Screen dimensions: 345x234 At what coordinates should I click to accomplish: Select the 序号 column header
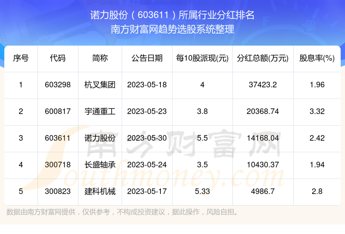[21, 58]
